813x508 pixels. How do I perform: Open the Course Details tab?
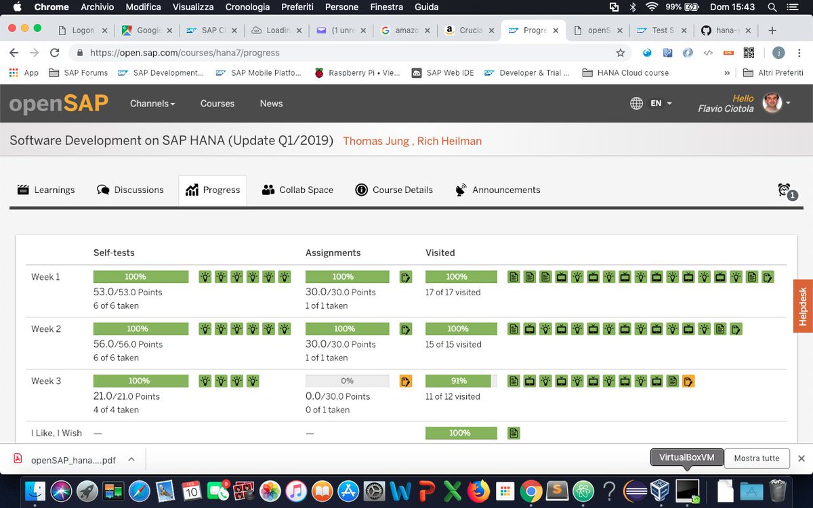394,190
